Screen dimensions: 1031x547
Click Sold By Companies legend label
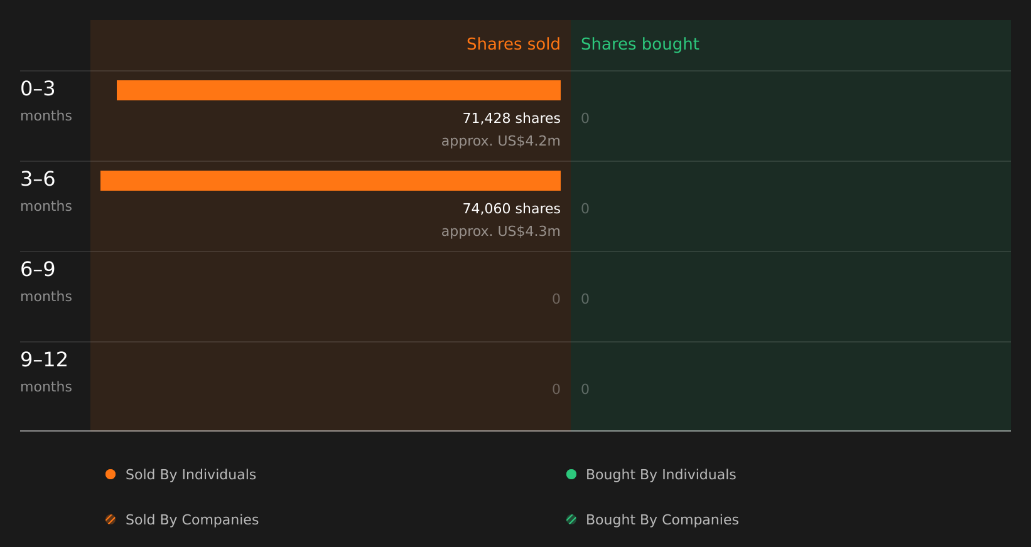point(192,519)
